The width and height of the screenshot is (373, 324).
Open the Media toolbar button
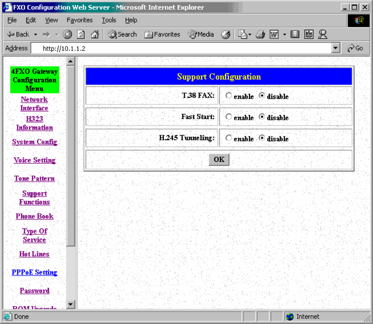point(201,35)
